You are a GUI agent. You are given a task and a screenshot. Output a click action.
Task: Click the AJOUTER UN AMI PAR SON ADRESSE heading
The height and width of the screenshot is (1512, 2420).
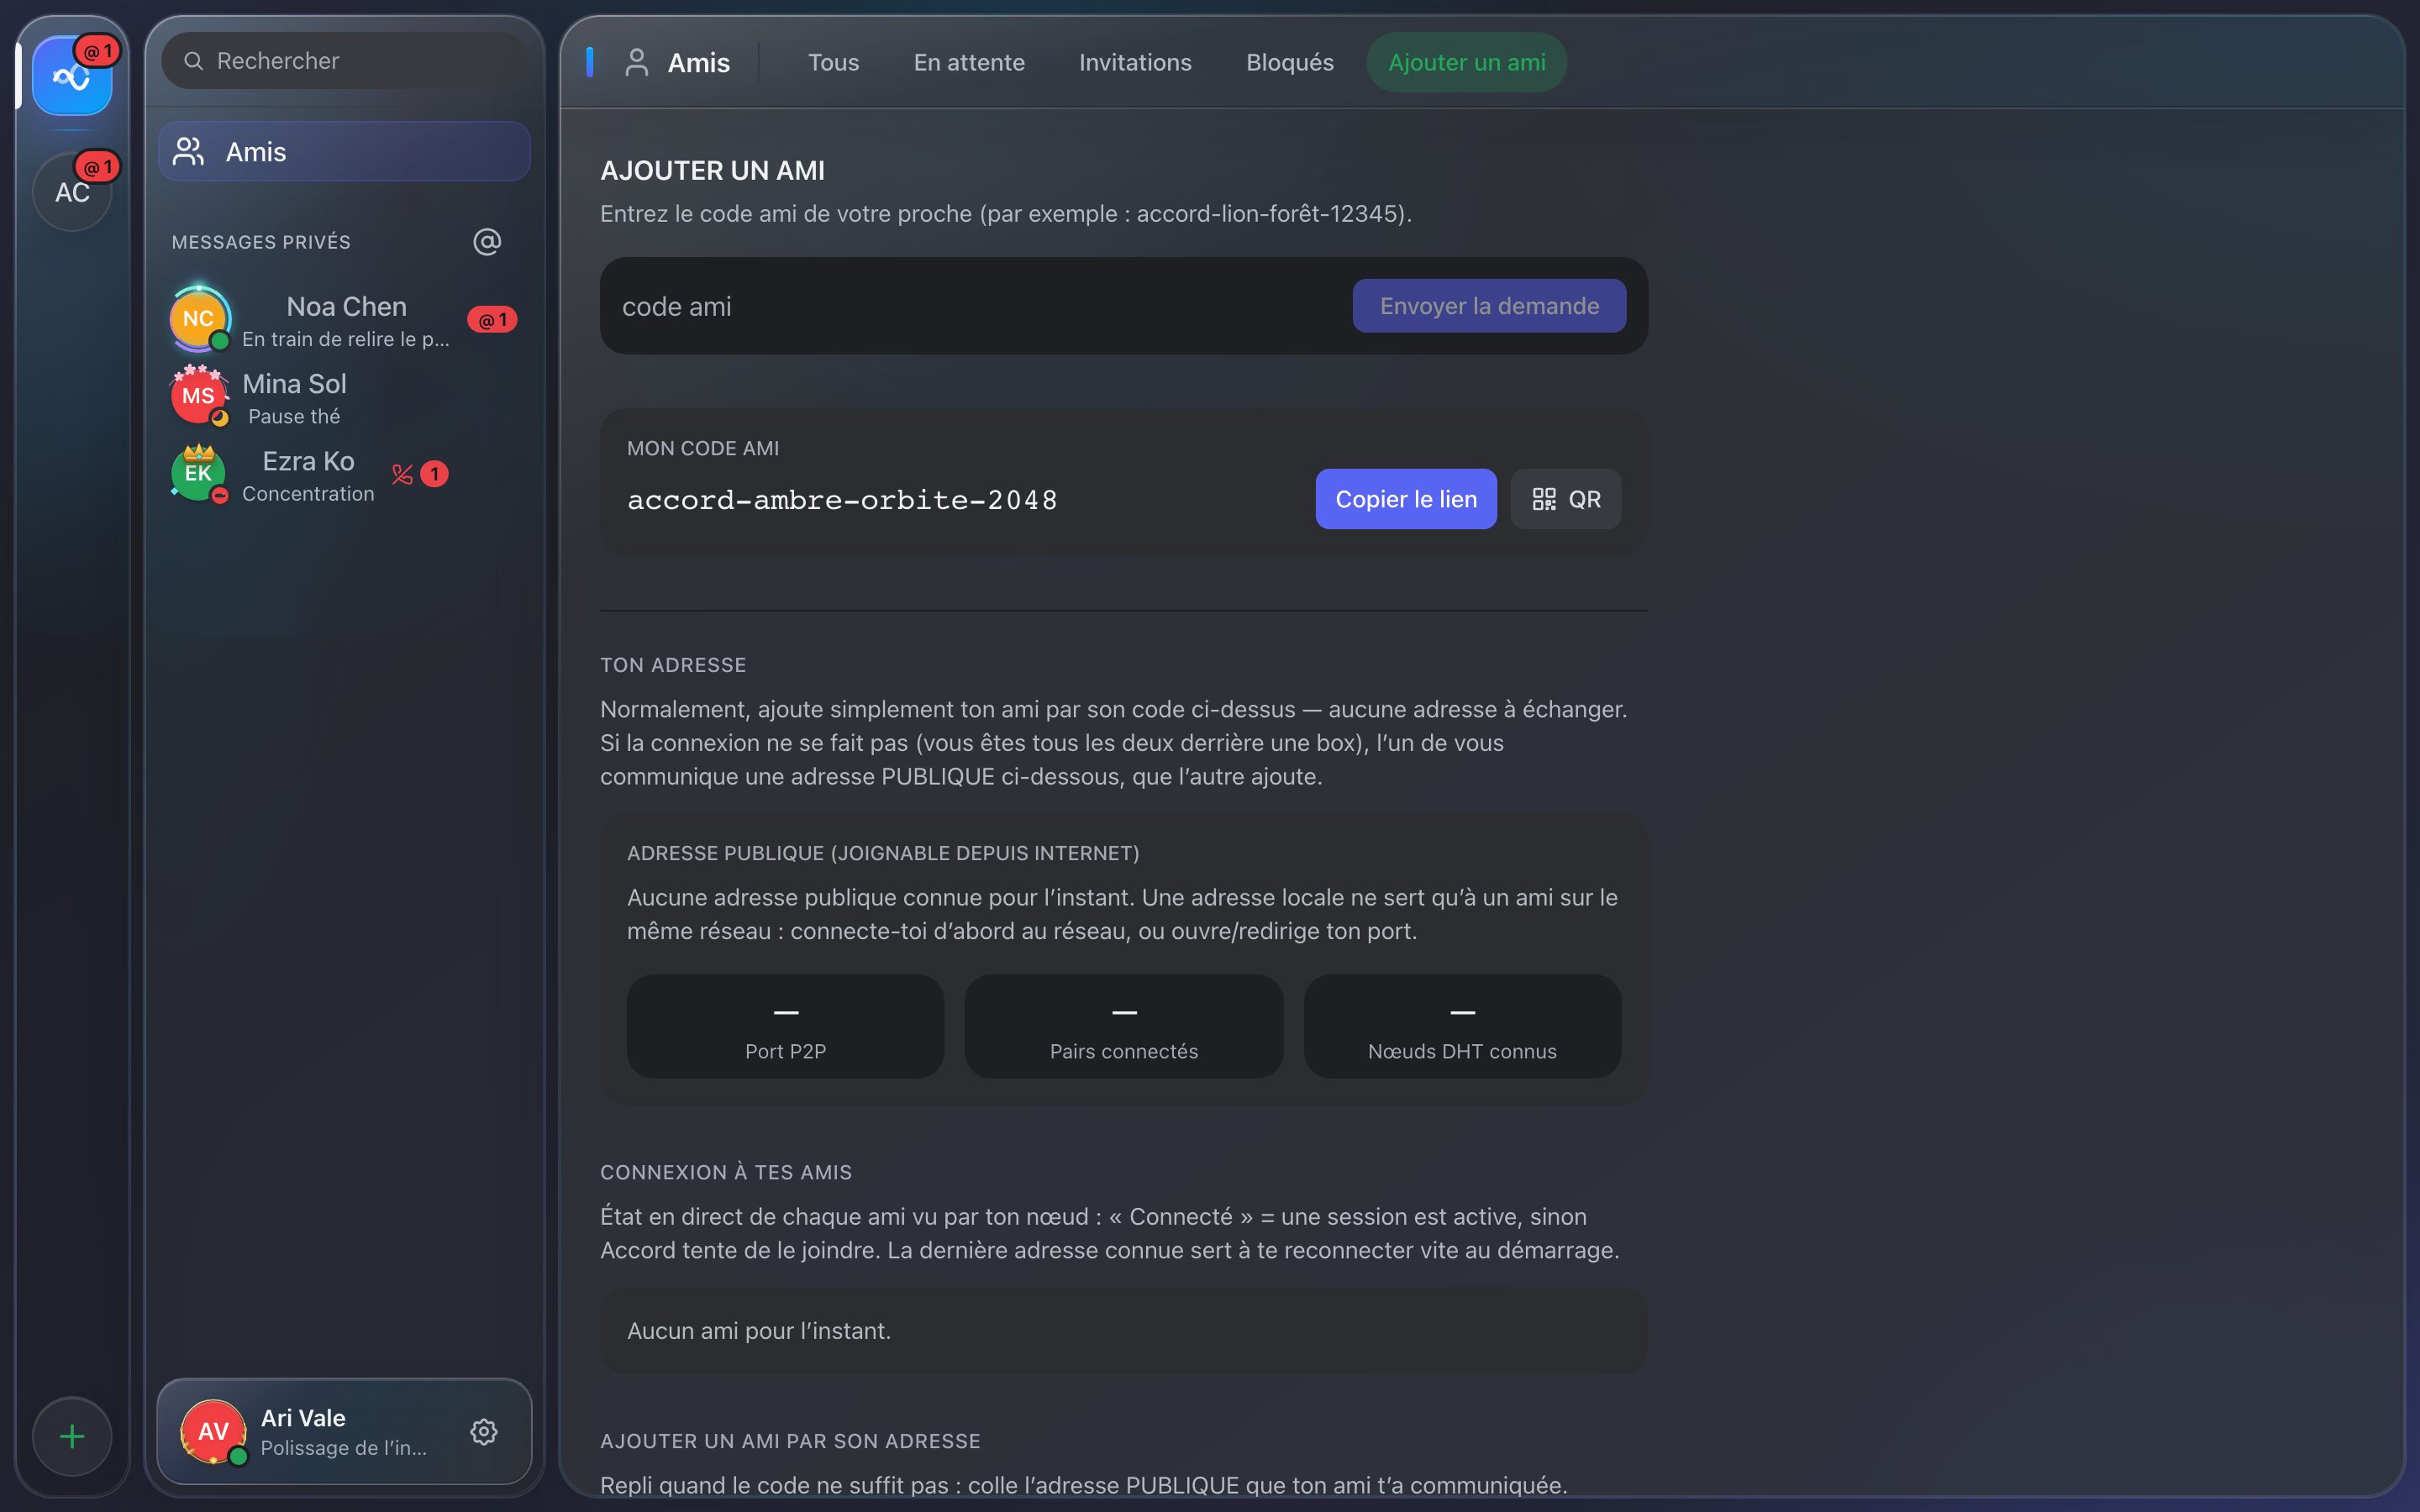tap(790, 1441)
